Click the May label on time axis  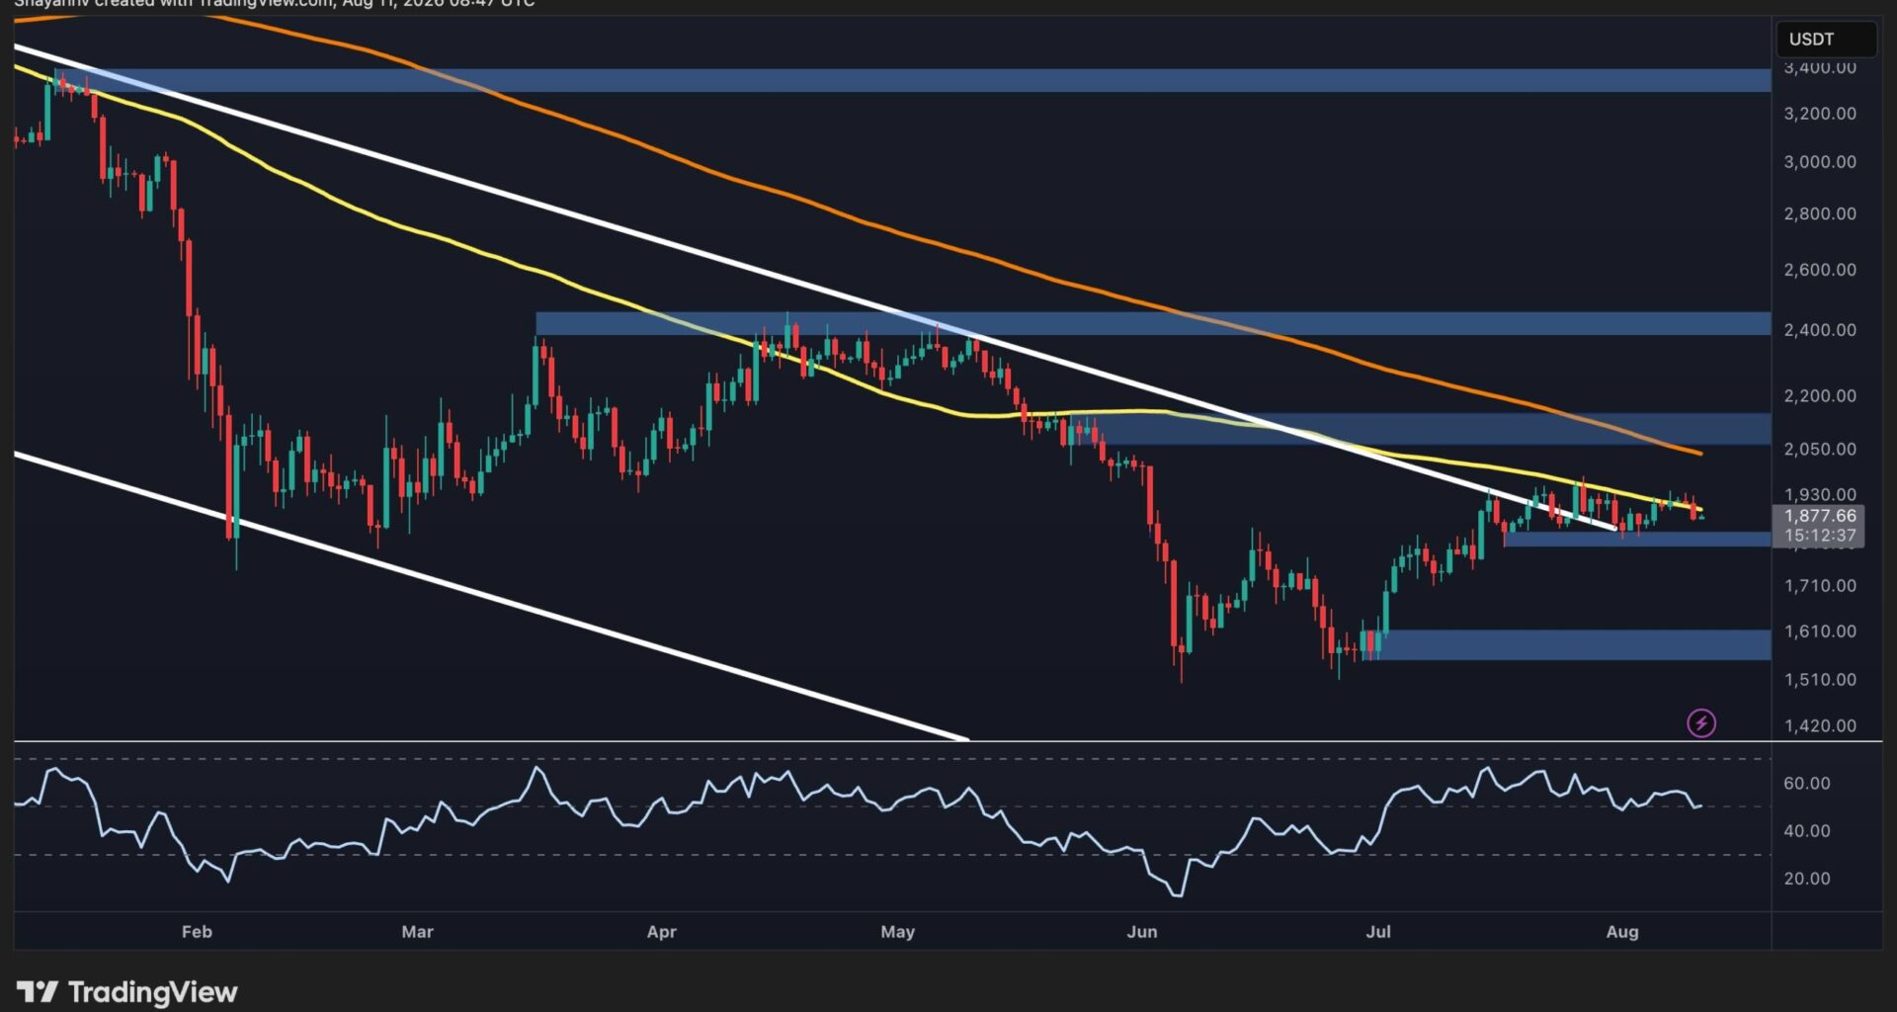tap(897, 931)
